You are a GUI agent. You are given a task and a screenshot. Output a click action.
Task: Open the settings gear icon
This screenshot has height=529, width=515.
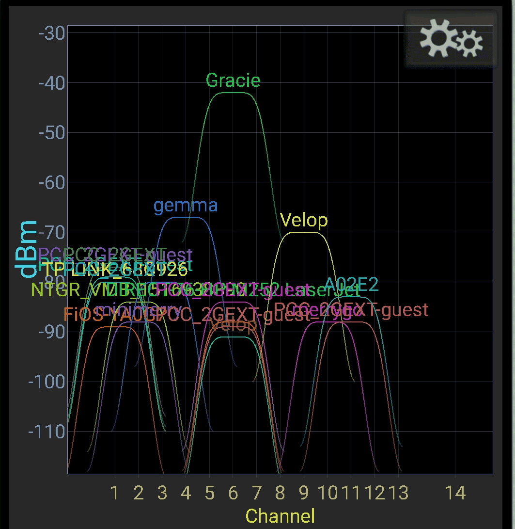coord(450,40)
